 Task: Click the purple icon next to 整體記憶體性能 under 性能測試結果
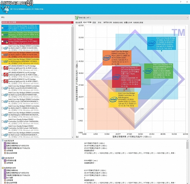point(5,143)
